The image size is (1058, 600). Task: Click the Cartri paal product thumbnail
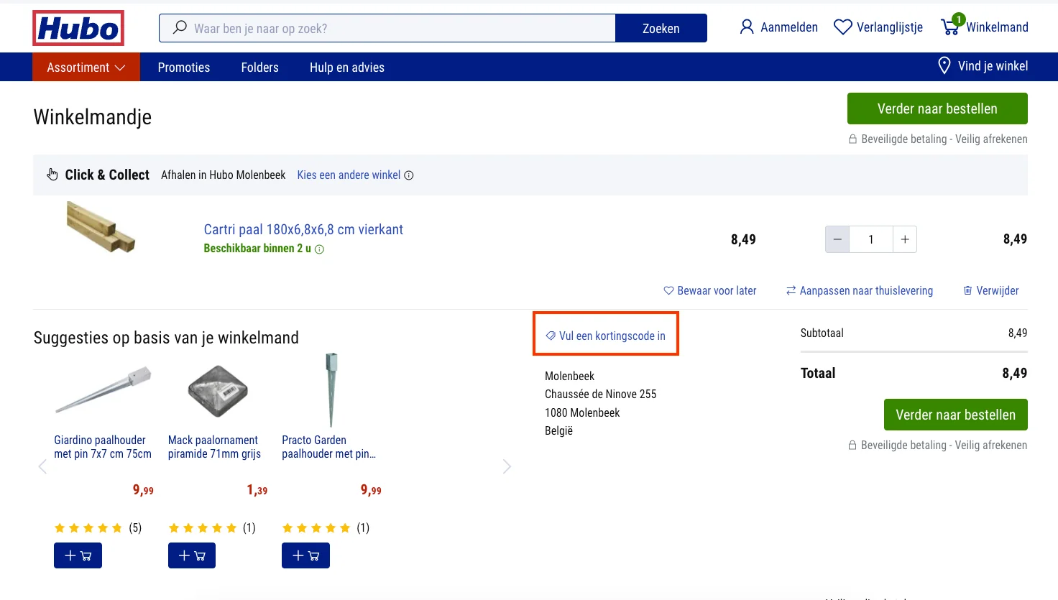(101, 227)
